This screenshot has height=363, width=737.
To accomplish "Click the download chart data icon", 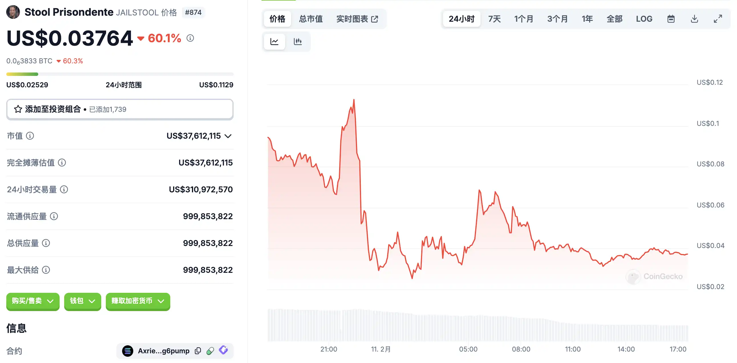I will pos(695,19).
